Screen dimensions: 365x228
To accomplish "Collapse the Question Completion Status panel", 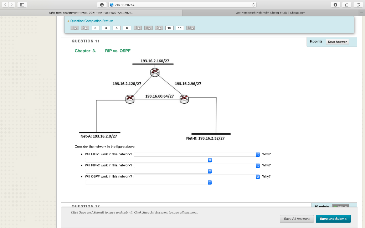I will pyautogui.click(x=68, y=21).
